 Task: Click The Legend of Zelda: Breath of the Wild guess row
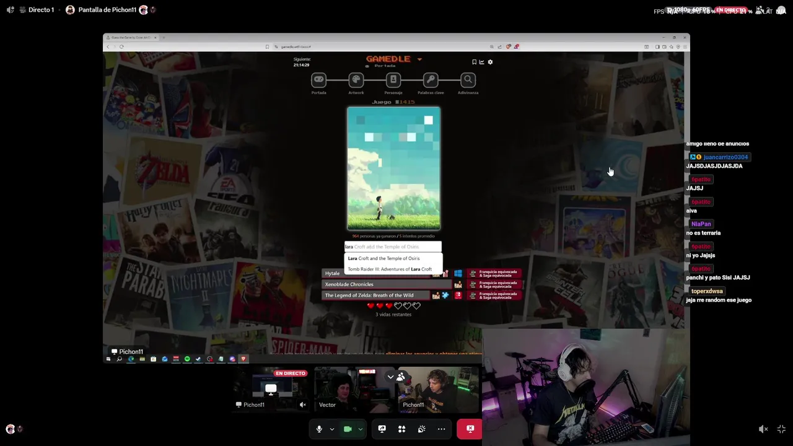376,295
